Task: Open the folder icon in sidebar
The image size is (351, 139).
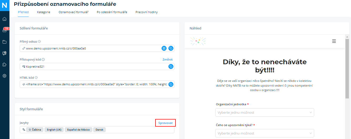Action: pos(4,42)
